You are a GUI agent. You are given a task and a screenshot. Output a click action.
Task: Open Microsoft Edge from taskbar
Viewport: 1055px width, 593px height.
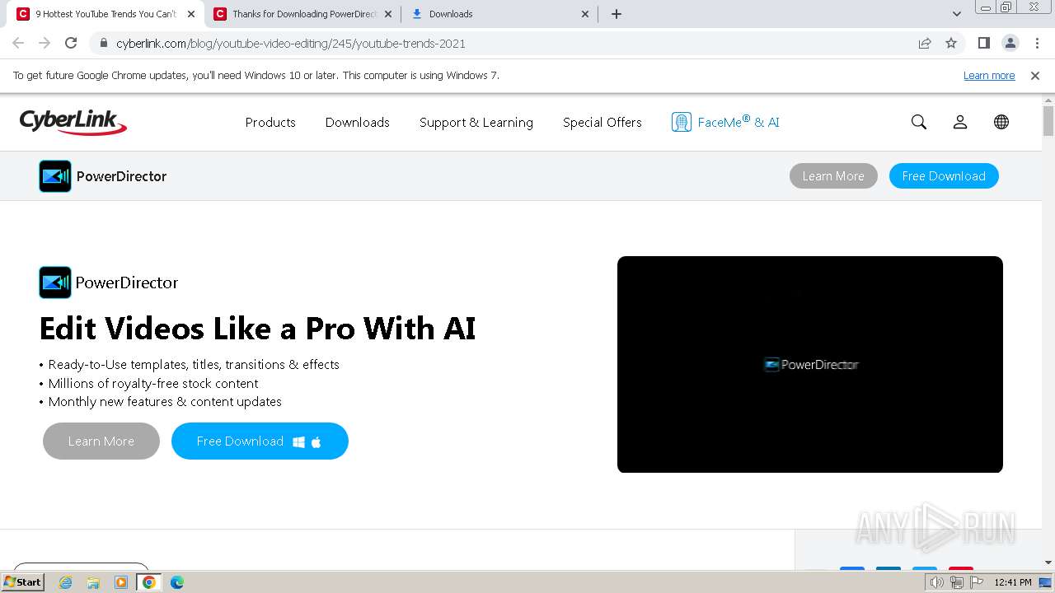(x=176, y=582)
